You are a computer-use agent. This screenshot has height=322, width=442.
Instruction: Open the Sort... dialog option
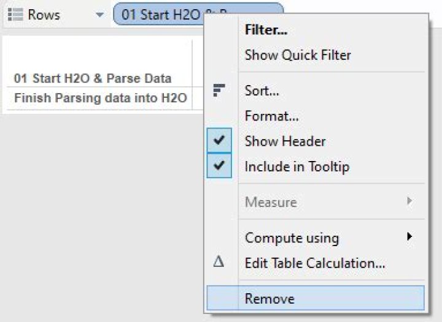point(262,91)
